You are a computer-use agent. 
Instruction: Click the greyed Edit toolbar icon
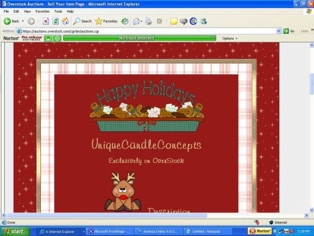(159, 21)
